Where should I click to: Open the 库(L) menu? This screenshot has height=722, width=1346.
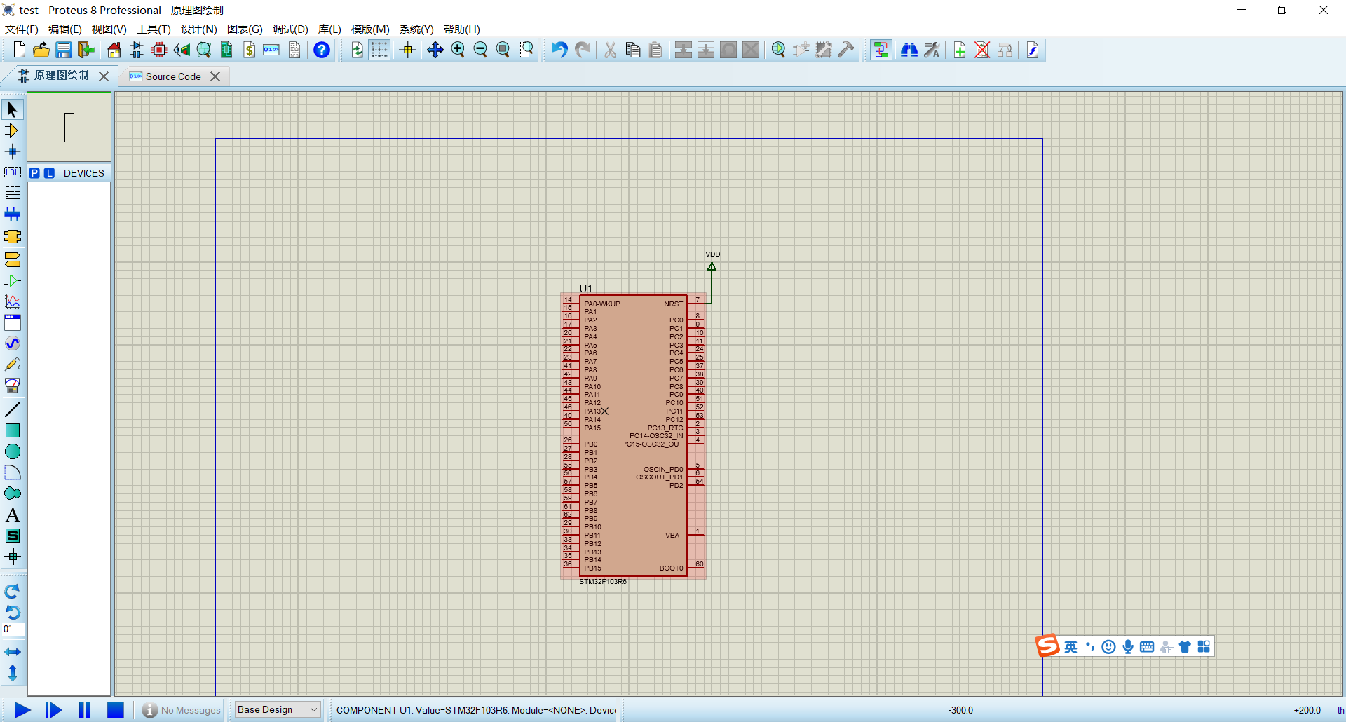pyautogui.click(x=329, y=29)
